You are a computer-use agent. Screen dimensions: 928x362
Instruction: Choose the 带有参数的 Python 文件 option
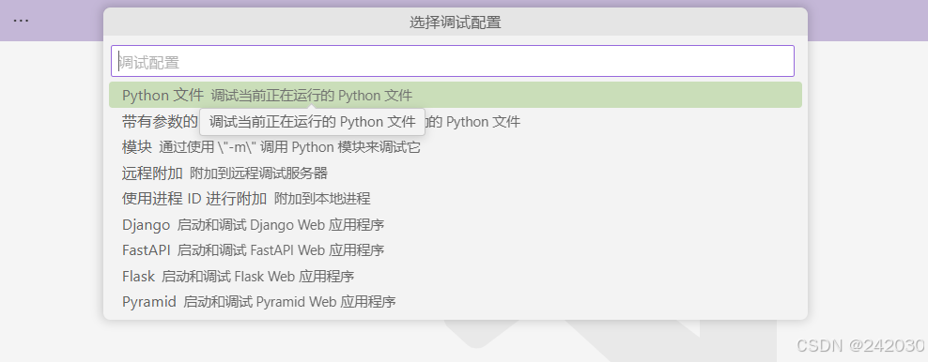[456, 122]
